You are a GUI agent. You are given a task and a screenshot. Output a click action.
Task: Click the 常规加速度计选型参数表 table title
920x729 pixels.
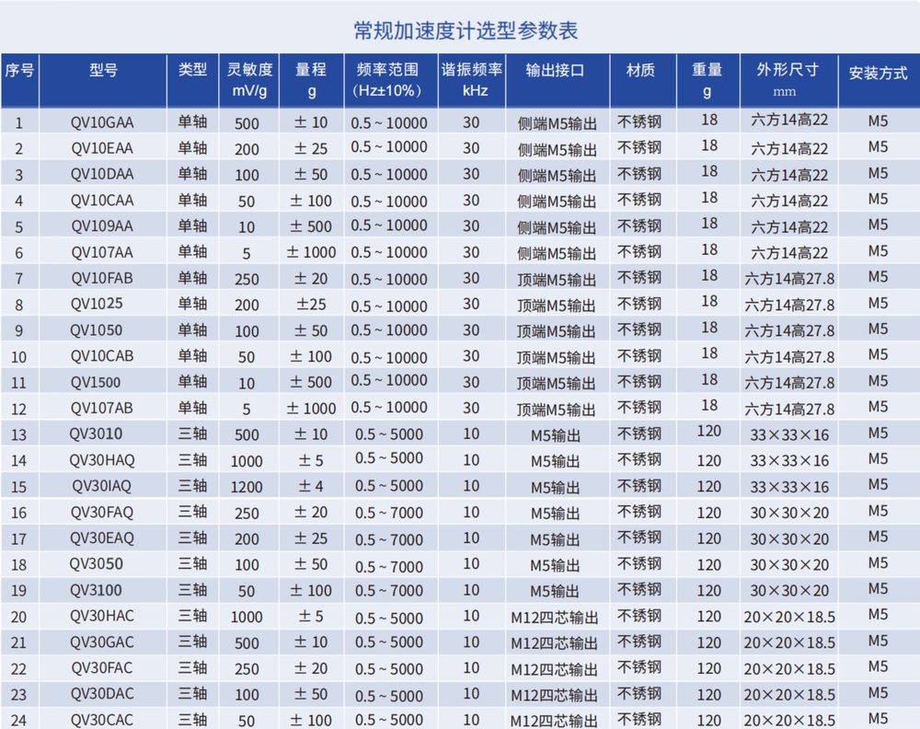pos(460,26)
